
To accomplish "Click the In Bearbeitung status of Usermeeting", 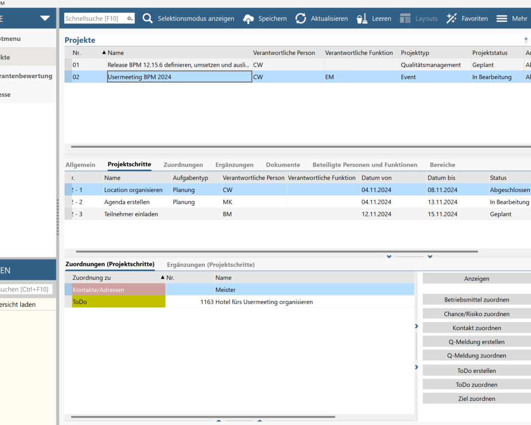I will (497, 77).
